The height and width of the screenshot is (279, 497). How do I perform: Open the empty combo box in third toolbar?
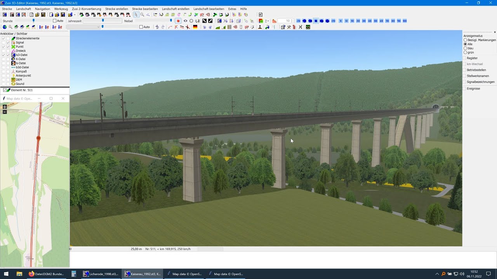click(x=83, y=27)
